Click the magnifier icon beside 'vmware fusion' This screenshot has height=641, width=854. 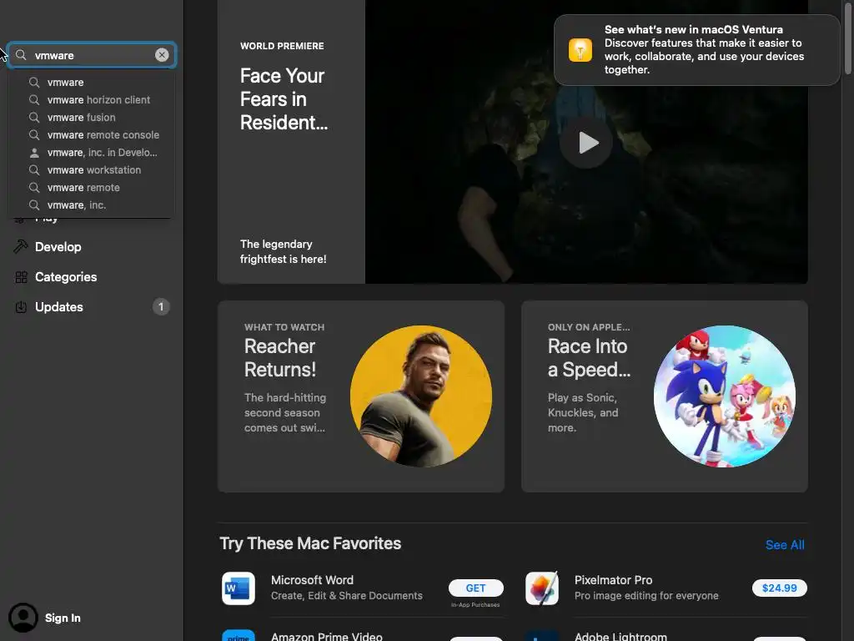[34, 117]
